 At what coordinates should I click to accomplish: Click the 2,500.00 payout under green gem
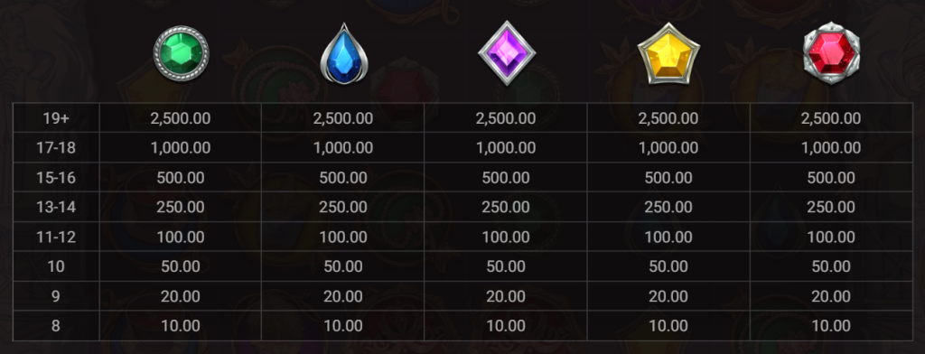(181, 118)
